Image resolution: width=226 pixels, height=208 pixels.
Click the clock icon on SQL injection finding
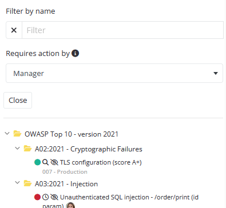[45, 197]
